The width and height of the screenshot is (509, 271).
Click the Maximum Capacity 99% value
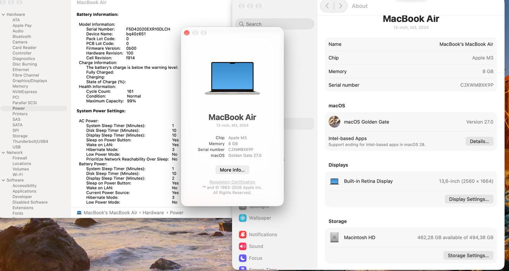pos(131,101)
